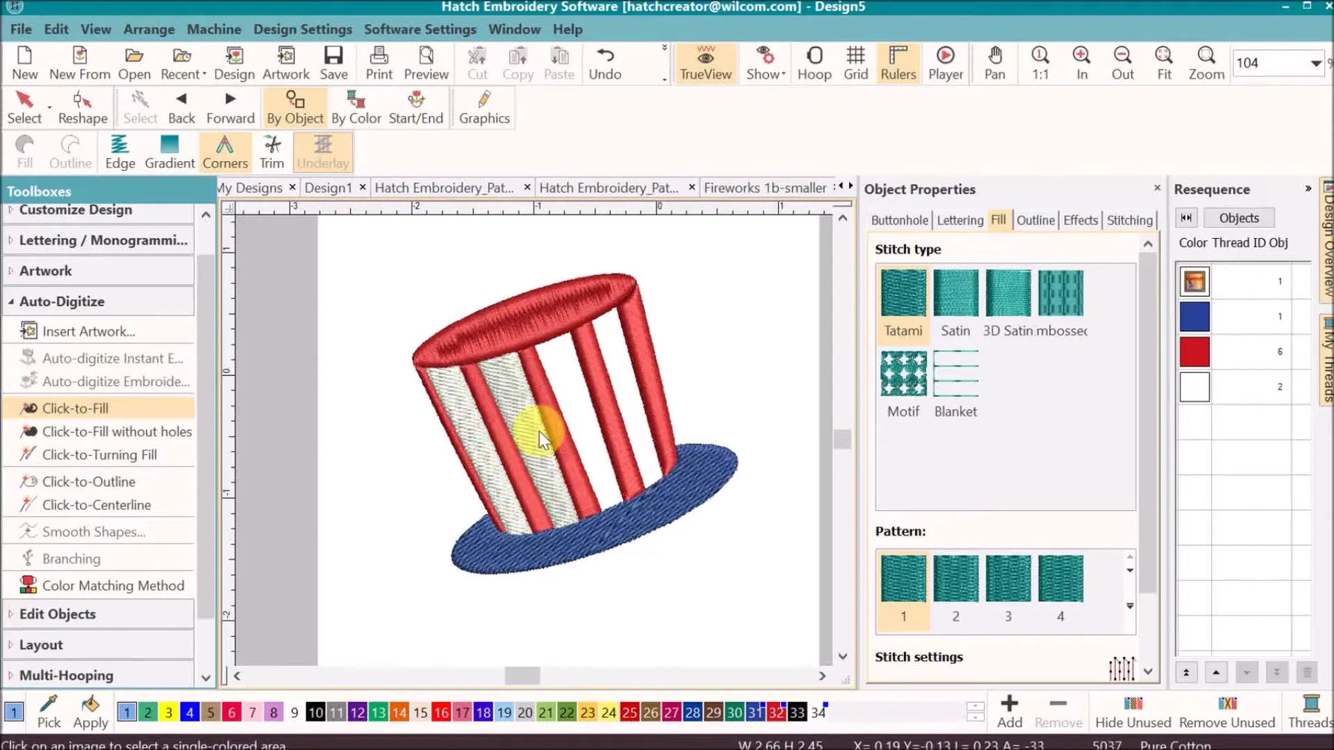Add a new palette color

click(x=1009, y=713)
